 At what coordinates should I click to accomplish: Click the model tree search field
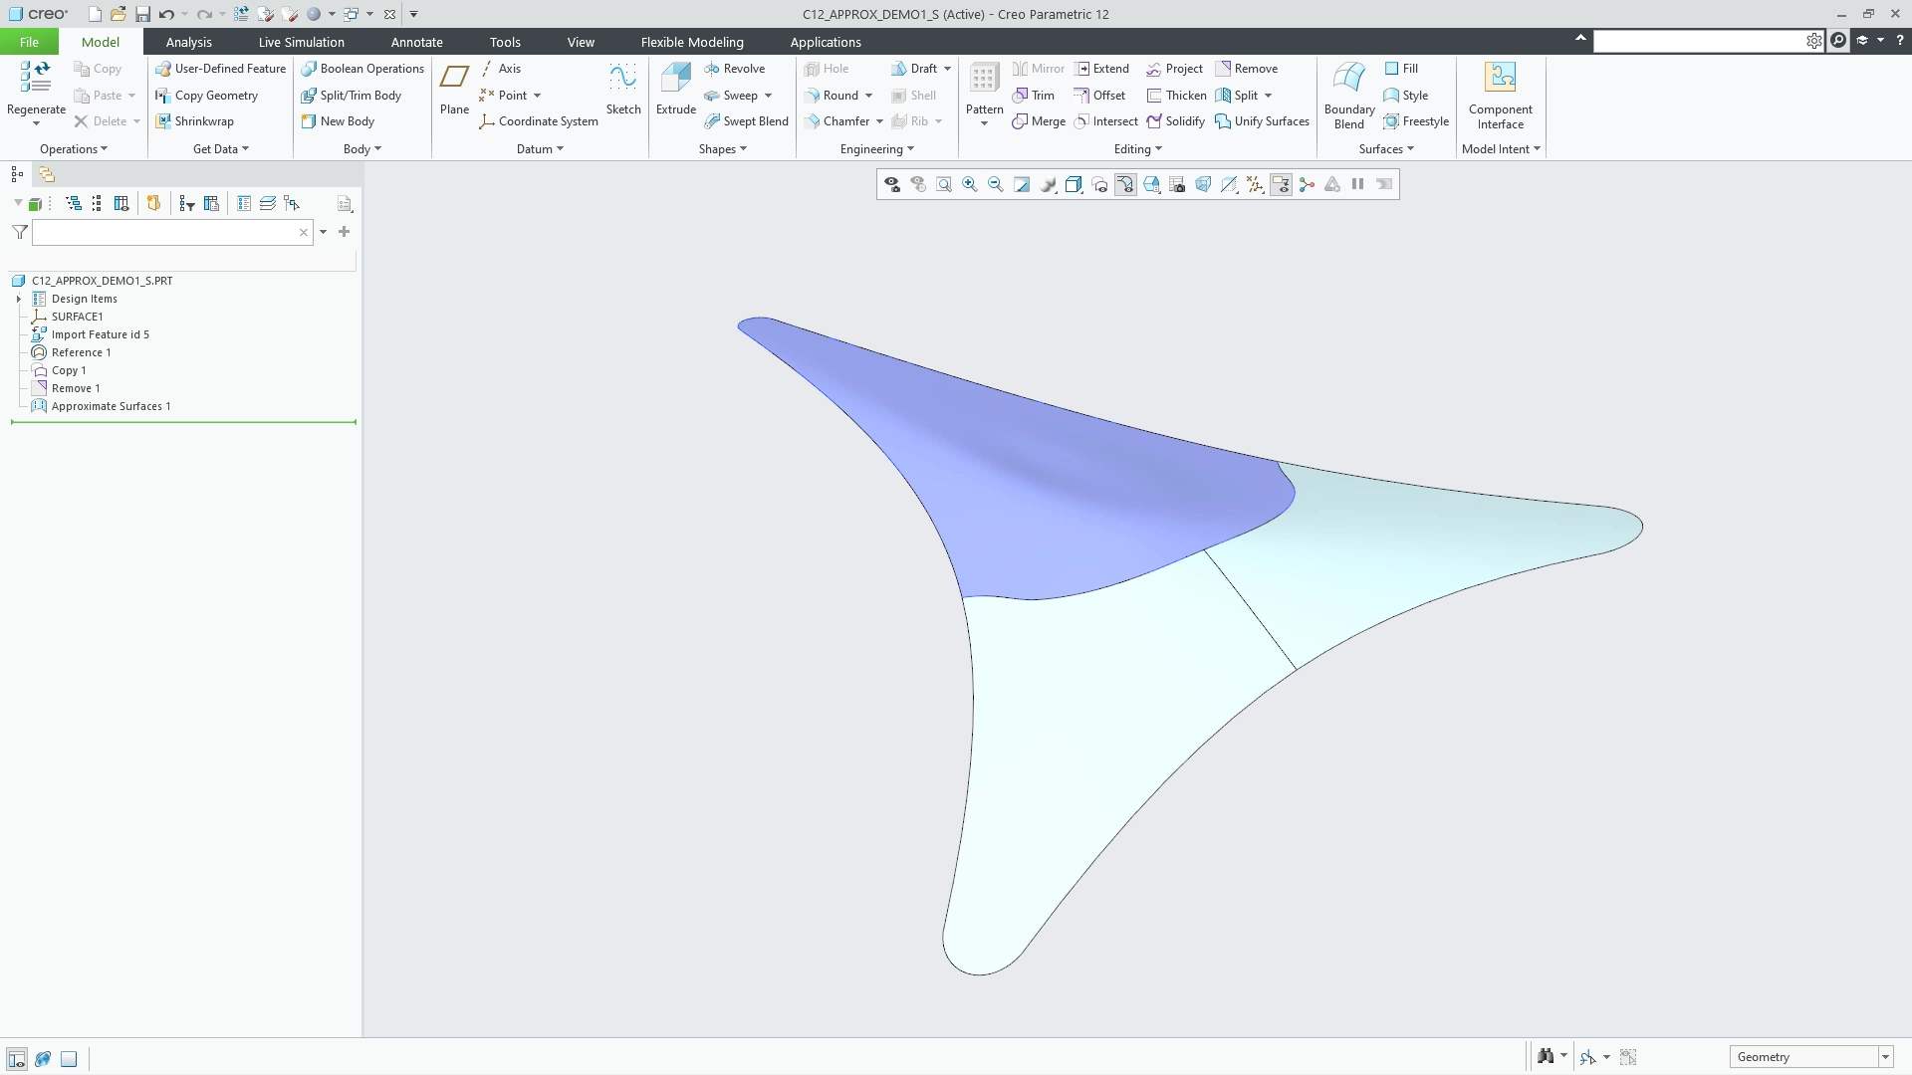[171, 232]
